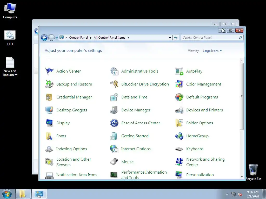Select the 1111 desktop file
Viewport: 266px width, 199px height.
pos(10,38)
